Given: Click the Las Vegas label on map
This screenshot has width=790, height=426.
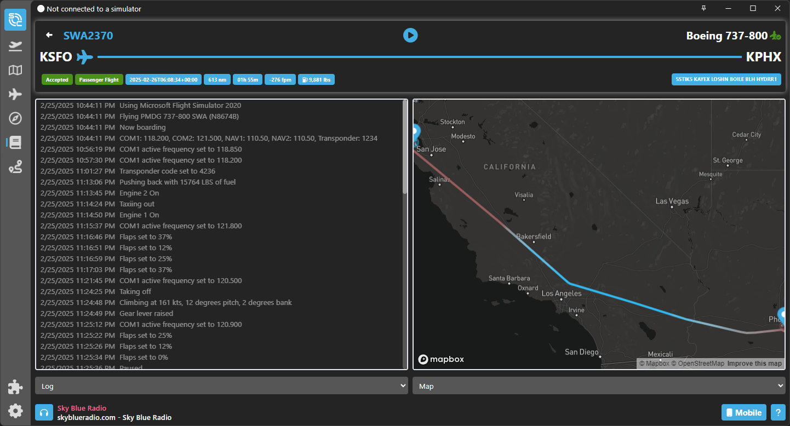Looking at the screenshot, I should pyautogui.click(x=672, y=201).
